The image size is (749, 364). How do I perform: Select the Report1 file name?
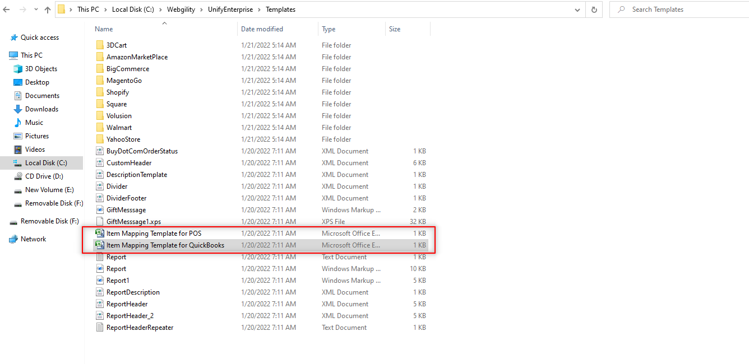click(x=118, y=281)
